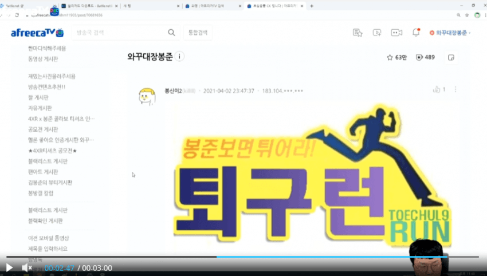The image size is (487, 276).
Task: Seek on the video progress bar
Action: pos(242,257)
